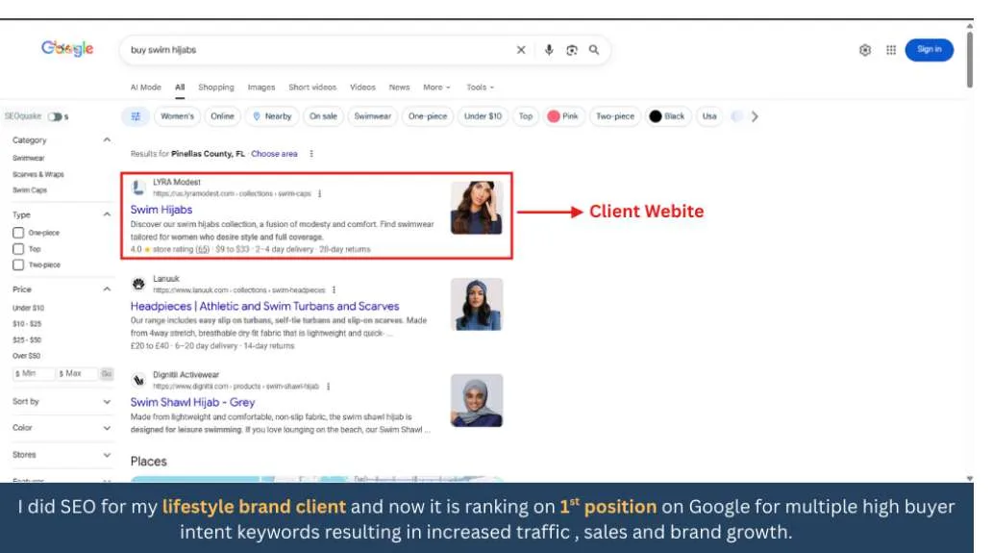Open three-dot menu for Dignitii Activewear result

click(328, 386)
